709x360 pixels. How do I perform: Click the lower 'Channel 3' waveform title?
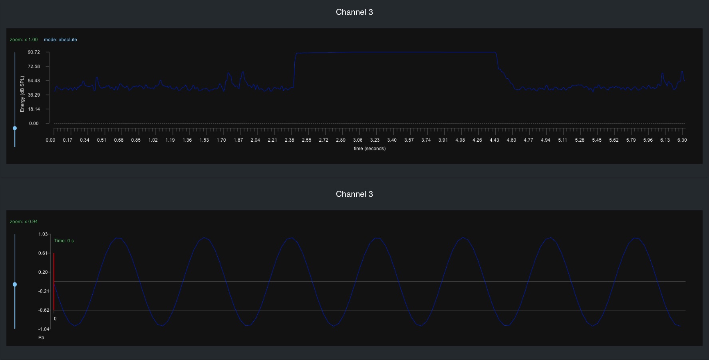pyautogui.click(x=354, y=194)
